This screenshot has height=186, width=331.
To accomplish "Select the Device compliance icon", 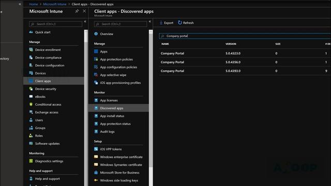I will [31, 57].
